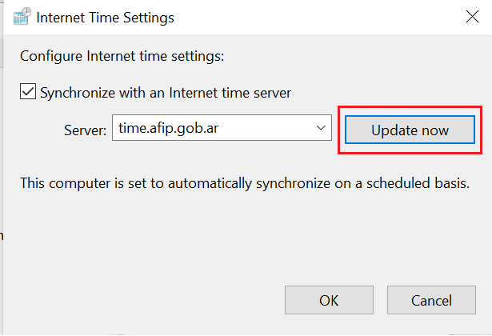The height and width of the screenshot is (336, 492).
Task: Click the calendar clock icon in title bar
Action: point(22,16)
